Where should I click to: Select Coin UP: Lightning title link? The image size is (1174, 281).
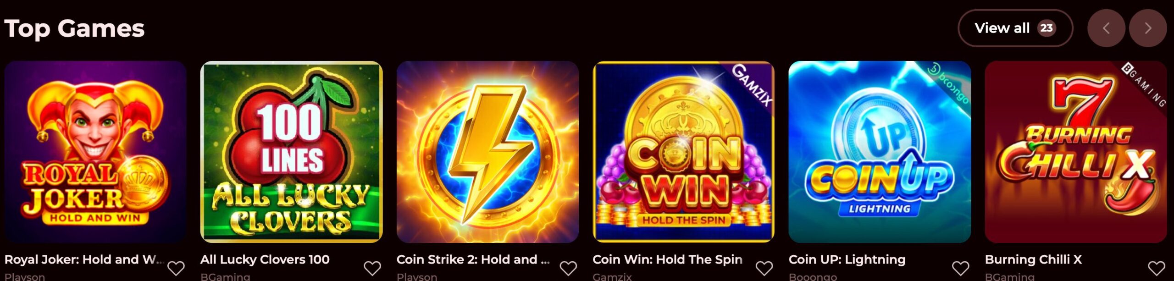point(847,260)
